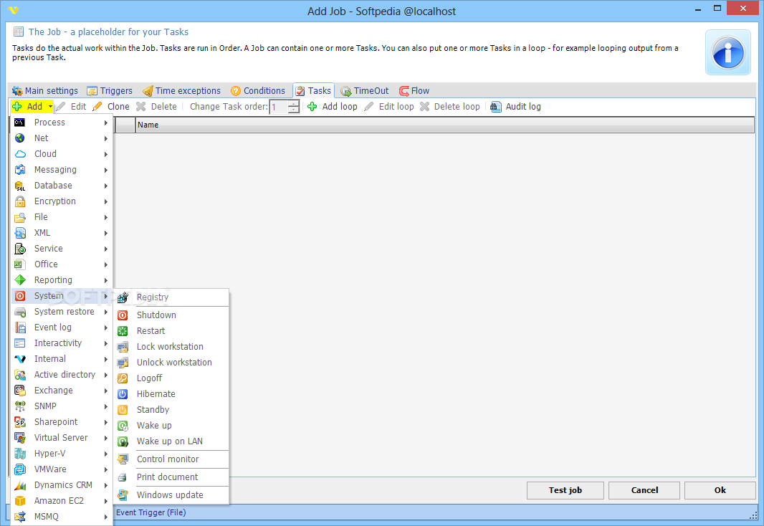The height and width of the screenshot is (526, 764).
Task: Open the VMWare menu item
Action: click(x=62, y=469)
